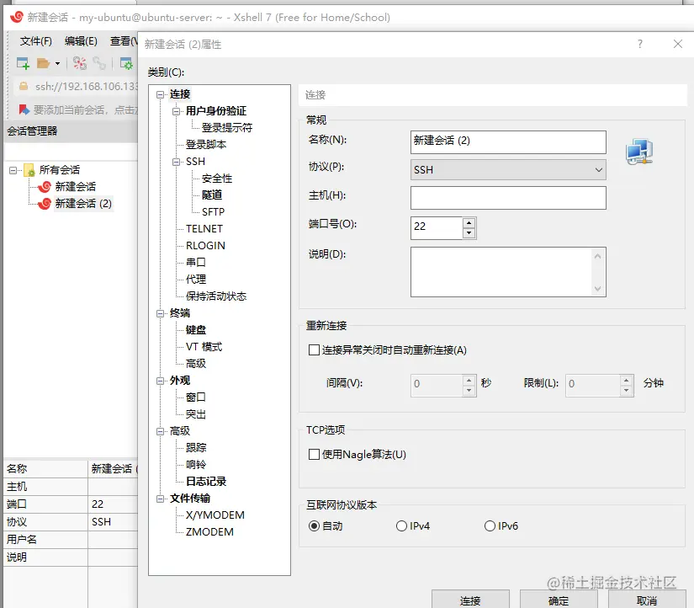This screenshot has width=694, height=608.
Task: Click the lock icon in address bar
Action: [x=24, y=86]
